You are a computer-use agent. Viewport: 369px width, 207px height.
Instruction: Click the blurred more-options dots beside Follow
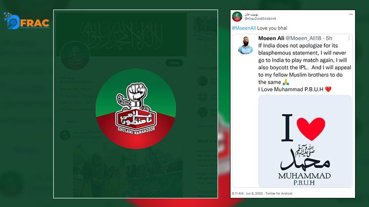click(x=160, y=63)
